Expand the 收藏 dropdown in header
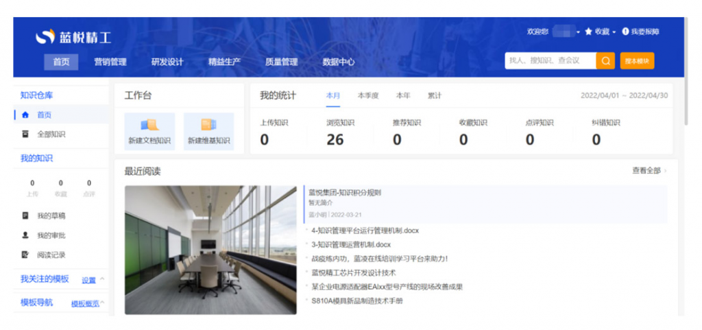702x330 pixels. pyautogui.click(x=614, y=32)
